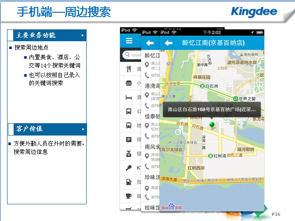Select the subway train category icon
This screenshot has height=221, width=295.
[x=129, y=125]
